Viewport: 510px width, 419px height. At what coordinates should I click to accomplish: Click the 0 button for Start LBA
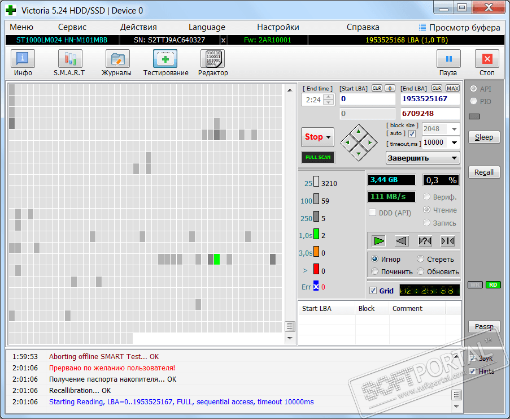coord(390,88)
